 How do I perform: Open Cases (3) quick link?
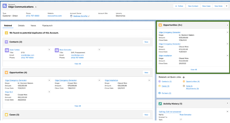165,86
